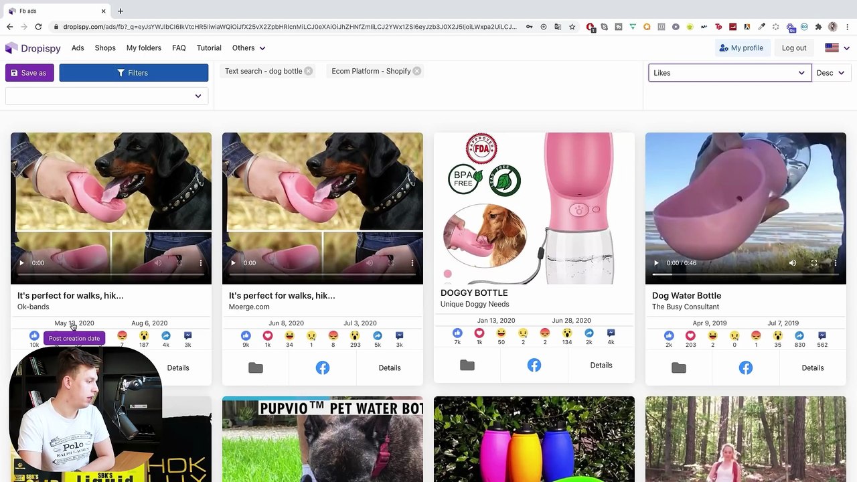This screenshot has width=857, height=482.
Task: Bookmark this page with the star icon
Action: [x=572, y=27]
